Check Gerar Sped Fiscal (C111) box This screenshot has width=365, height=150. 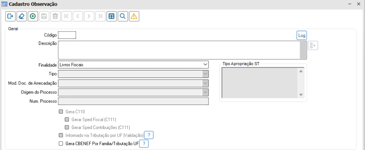(67, 119)
